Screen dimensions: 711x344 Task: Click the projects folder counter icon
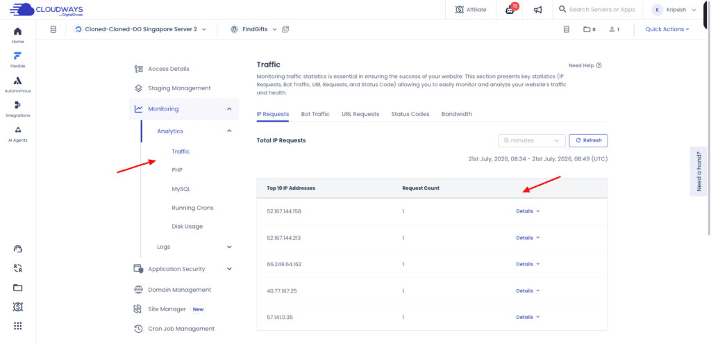[589, 29]
